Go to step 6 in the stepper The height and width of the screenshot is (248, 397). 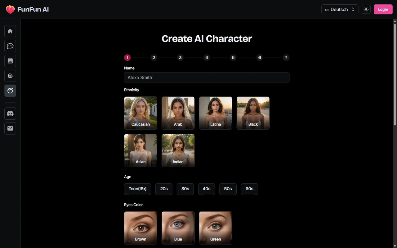260,57
